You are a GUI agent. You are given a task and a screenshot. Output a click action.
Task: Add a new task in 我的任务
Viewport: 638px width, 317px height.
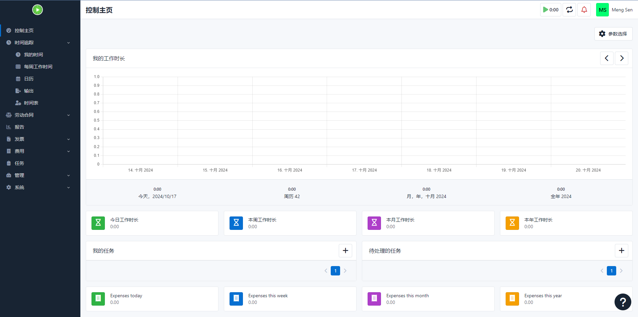(x=345, y=251)
